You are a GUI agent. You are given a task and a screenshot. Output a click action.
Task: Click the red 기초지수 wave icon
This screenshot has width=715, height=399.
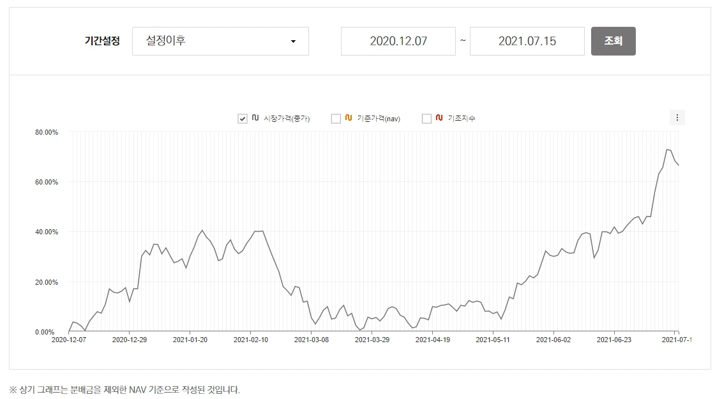point(439,117)
